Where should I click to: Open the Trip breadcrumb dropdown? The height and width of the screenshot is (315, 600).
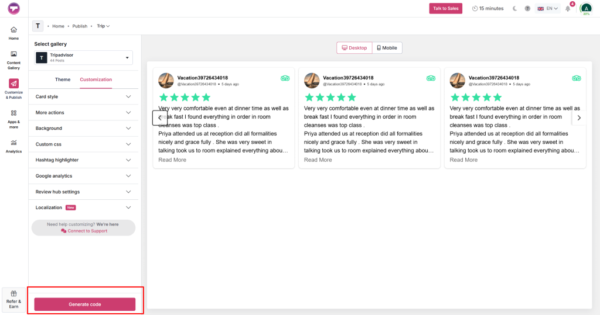(103, 26)
